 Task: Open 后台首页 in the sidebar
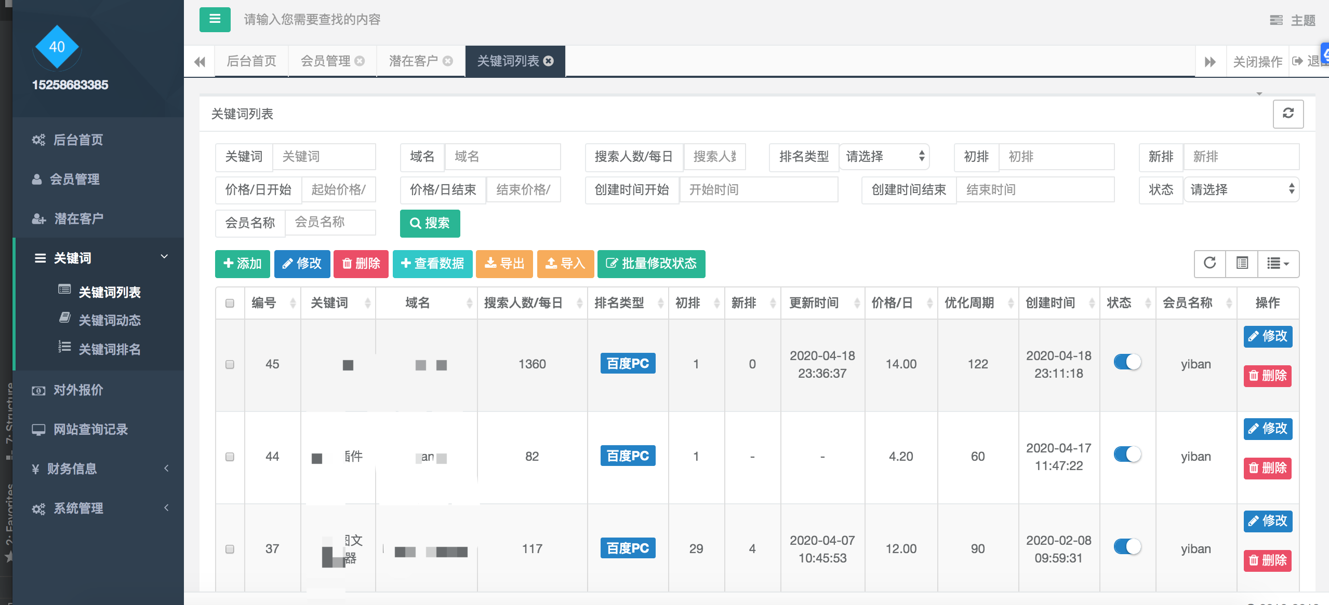(x=98, y=140)
